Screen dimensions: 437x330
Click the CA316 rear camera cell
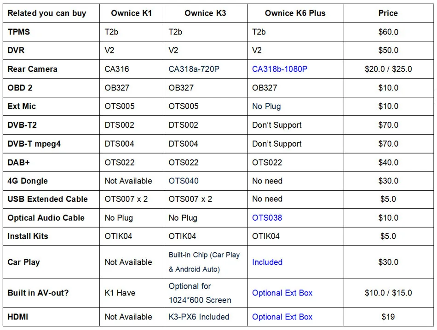coord(117,69)
